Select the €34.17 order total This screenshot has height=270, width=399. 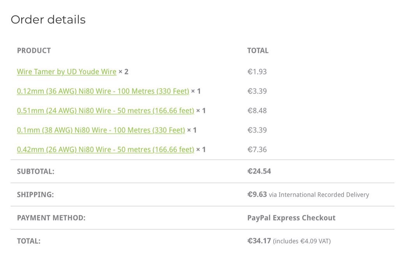point(259,241)
